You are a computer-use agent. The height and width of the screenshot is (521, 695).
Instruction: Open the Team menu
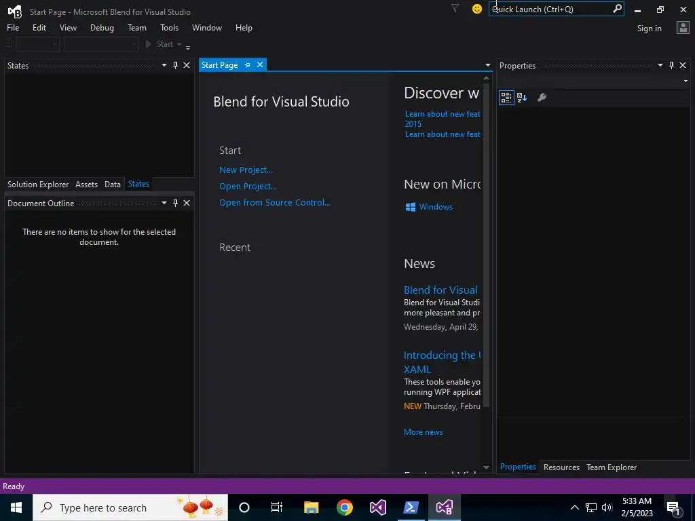[137, 27]
